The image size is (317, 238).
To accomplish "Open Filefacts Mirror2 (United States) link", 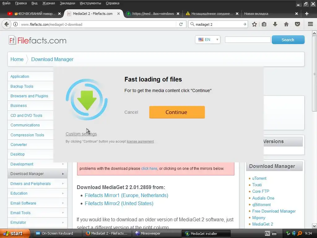I will pyautogui.click(x=119, y=203).
